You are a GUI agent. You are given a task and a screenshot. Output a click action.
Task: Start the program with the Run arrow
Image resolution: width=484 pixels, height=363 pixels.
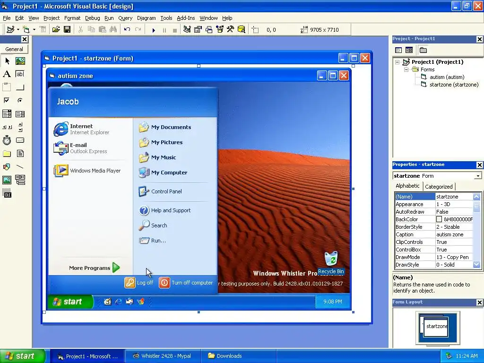tap(154, 30)
